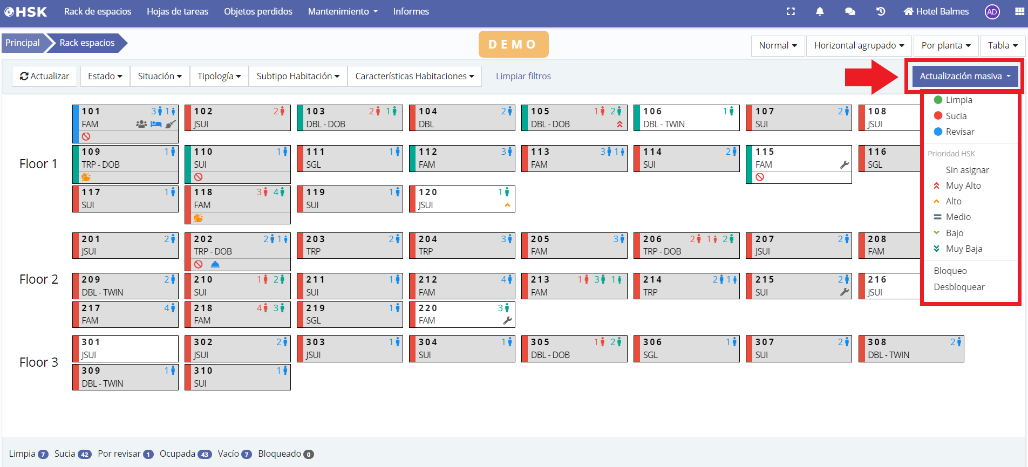The image size is (1028, 467).
Task: Select the red Sucia status option
Action: [x=956, y=116]
